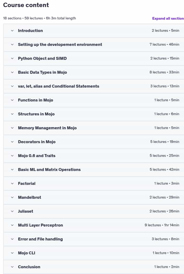Open the Mandelbrot section title
This screenshot has width=184, height=274.
click(29, 197)
